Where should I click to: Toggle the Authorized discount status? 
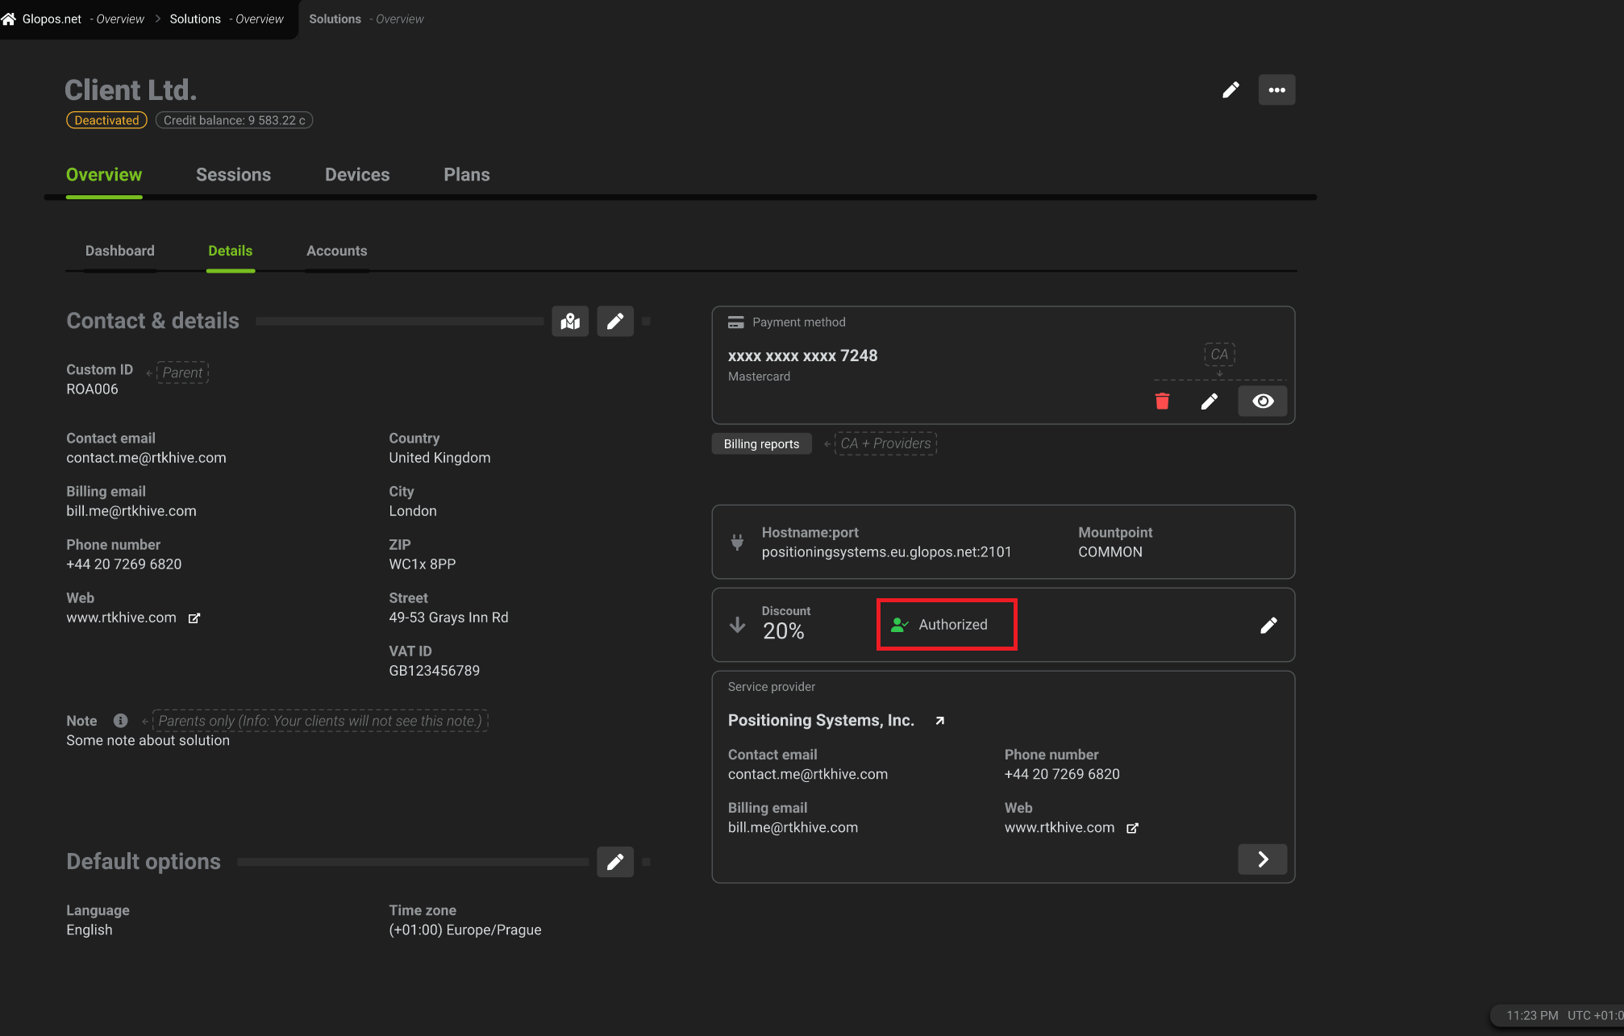pyautogui.click(x=946, y=624)
